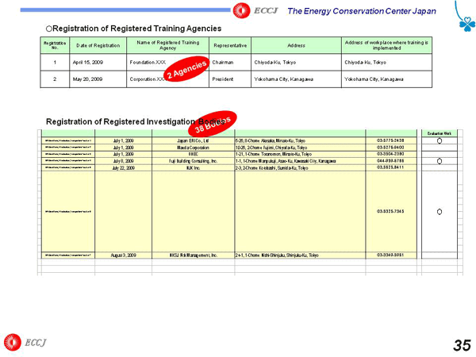Click the Fujimi, Chiyoda-Ku, Tokyo address
This screenshot has height=357, width=476.
coord(271,148)
